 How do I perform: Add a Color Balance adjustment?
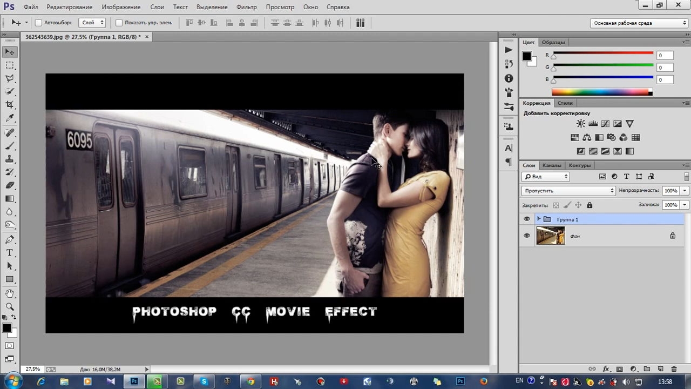point(587,138)
